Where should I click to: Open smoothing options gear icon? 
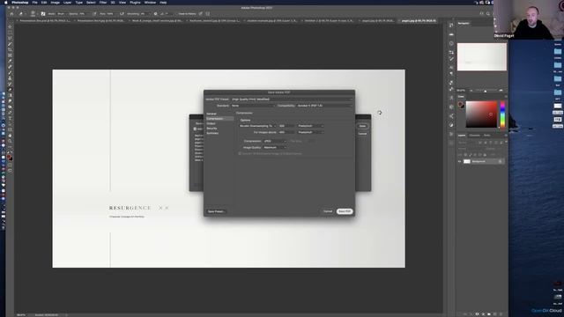point(155,14)
